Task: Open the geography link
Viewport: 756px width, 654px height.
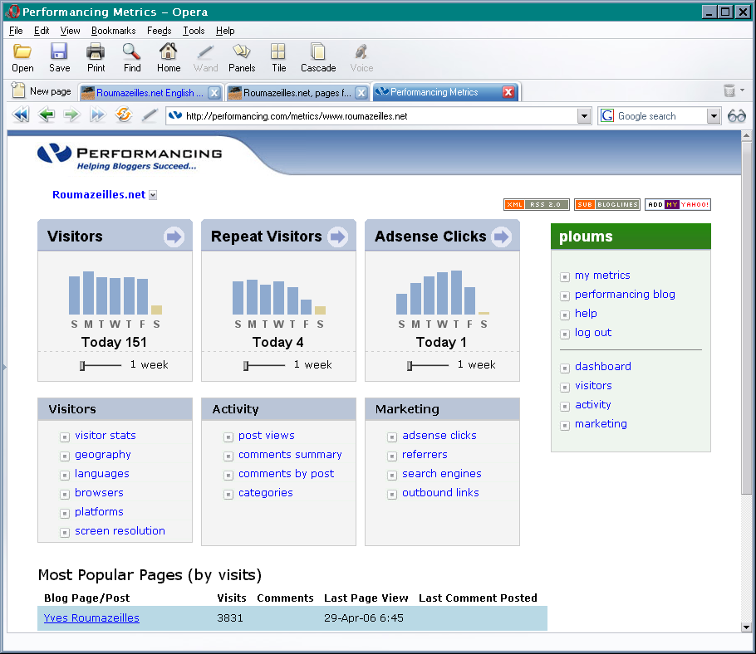Action: tap(103, 455)
